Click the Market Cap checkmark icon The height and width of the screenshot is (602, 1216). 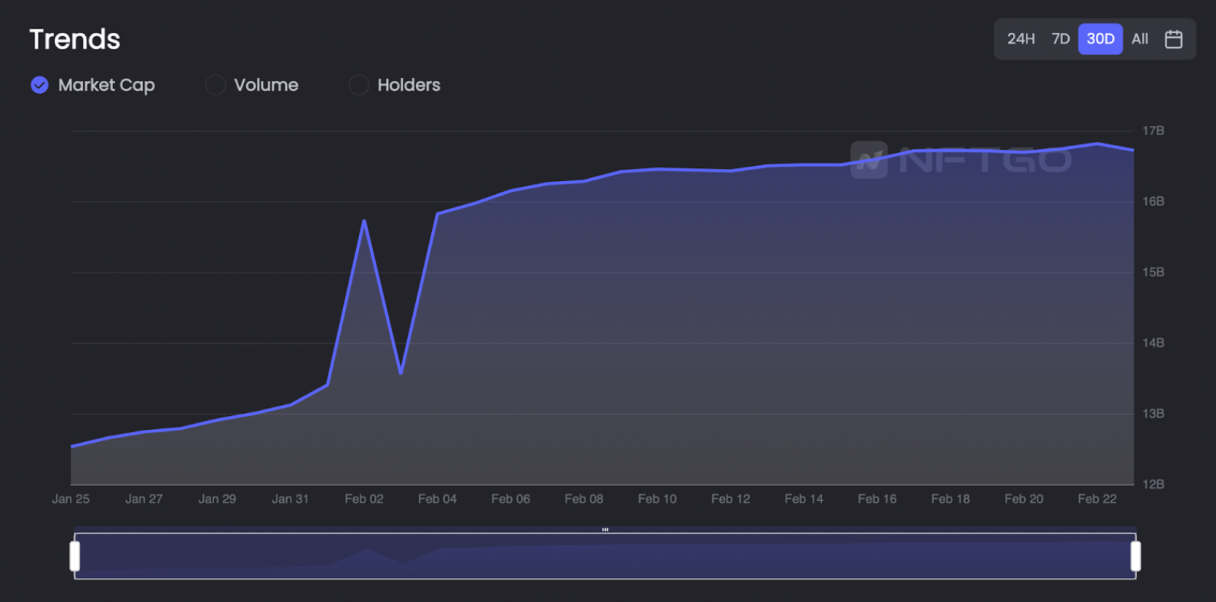click(40, 85)
